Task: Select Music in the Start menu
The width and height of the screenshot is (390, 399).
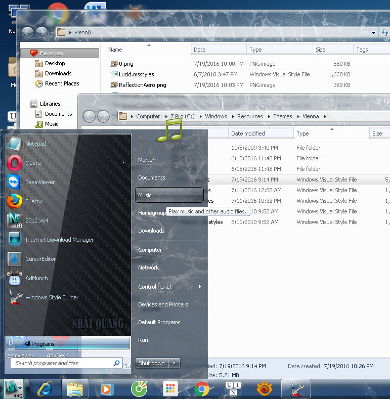Action: coord(169,195)
